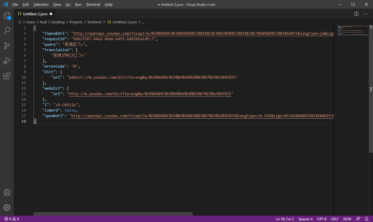Image resolution: width=373 pixels, height=222 pixels.
Task: Click the Null breadcrumb segment
Action: click(43, 22)
